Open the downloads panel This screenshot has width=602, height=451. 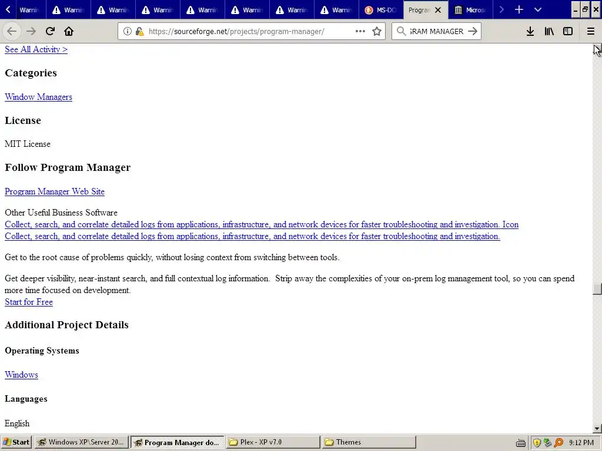(x=530, y=32)
